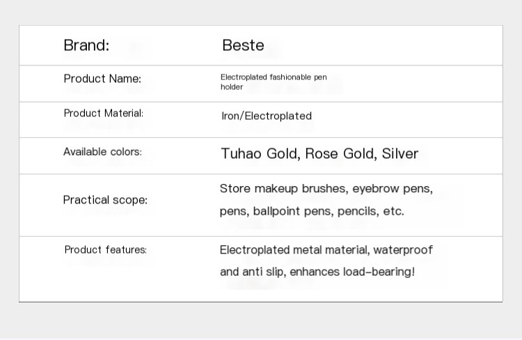
Task: Select the 'pens, ballpoint pens, pencils, etc.' line
Action: click(312, 211)
